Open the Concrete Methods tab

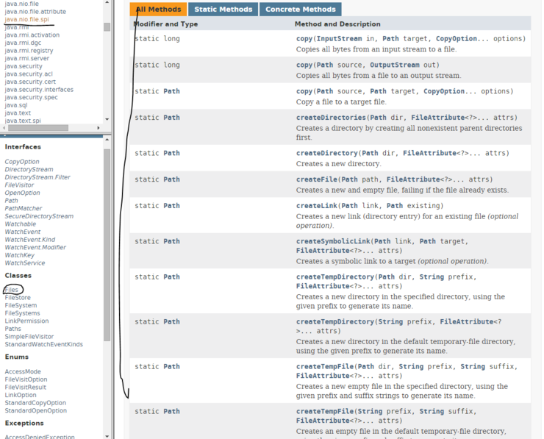pos(300,10)
